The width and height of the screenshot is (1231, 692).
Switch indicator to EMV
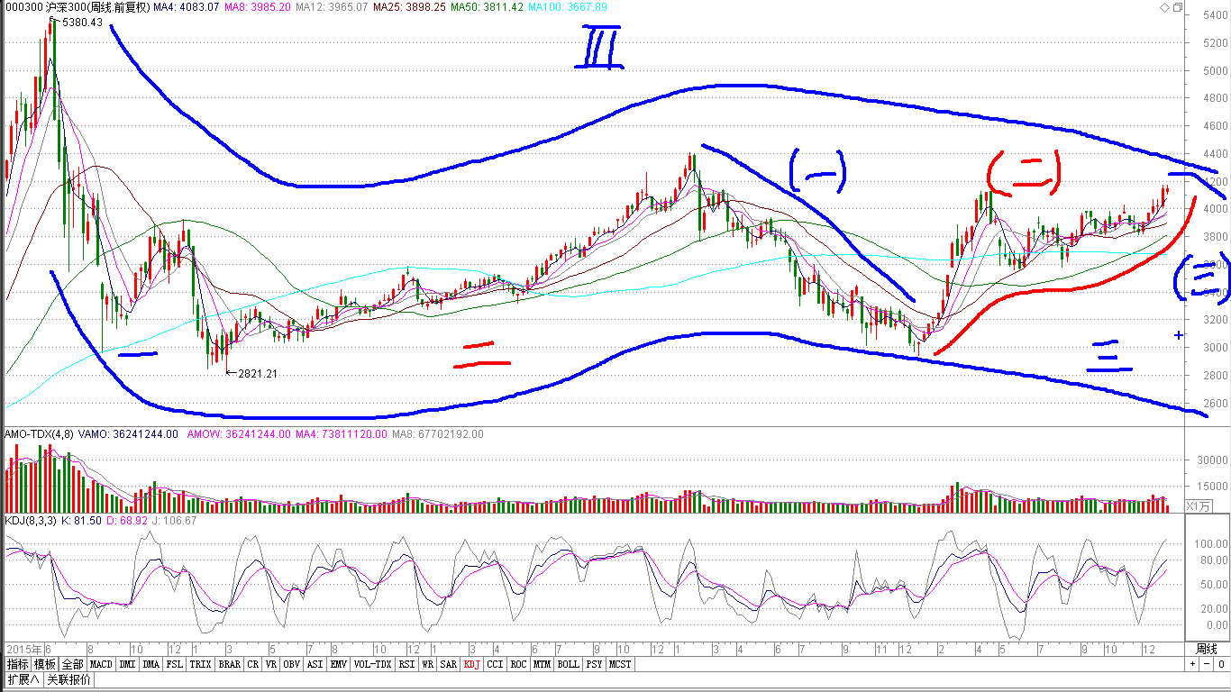tap(339, 664)
